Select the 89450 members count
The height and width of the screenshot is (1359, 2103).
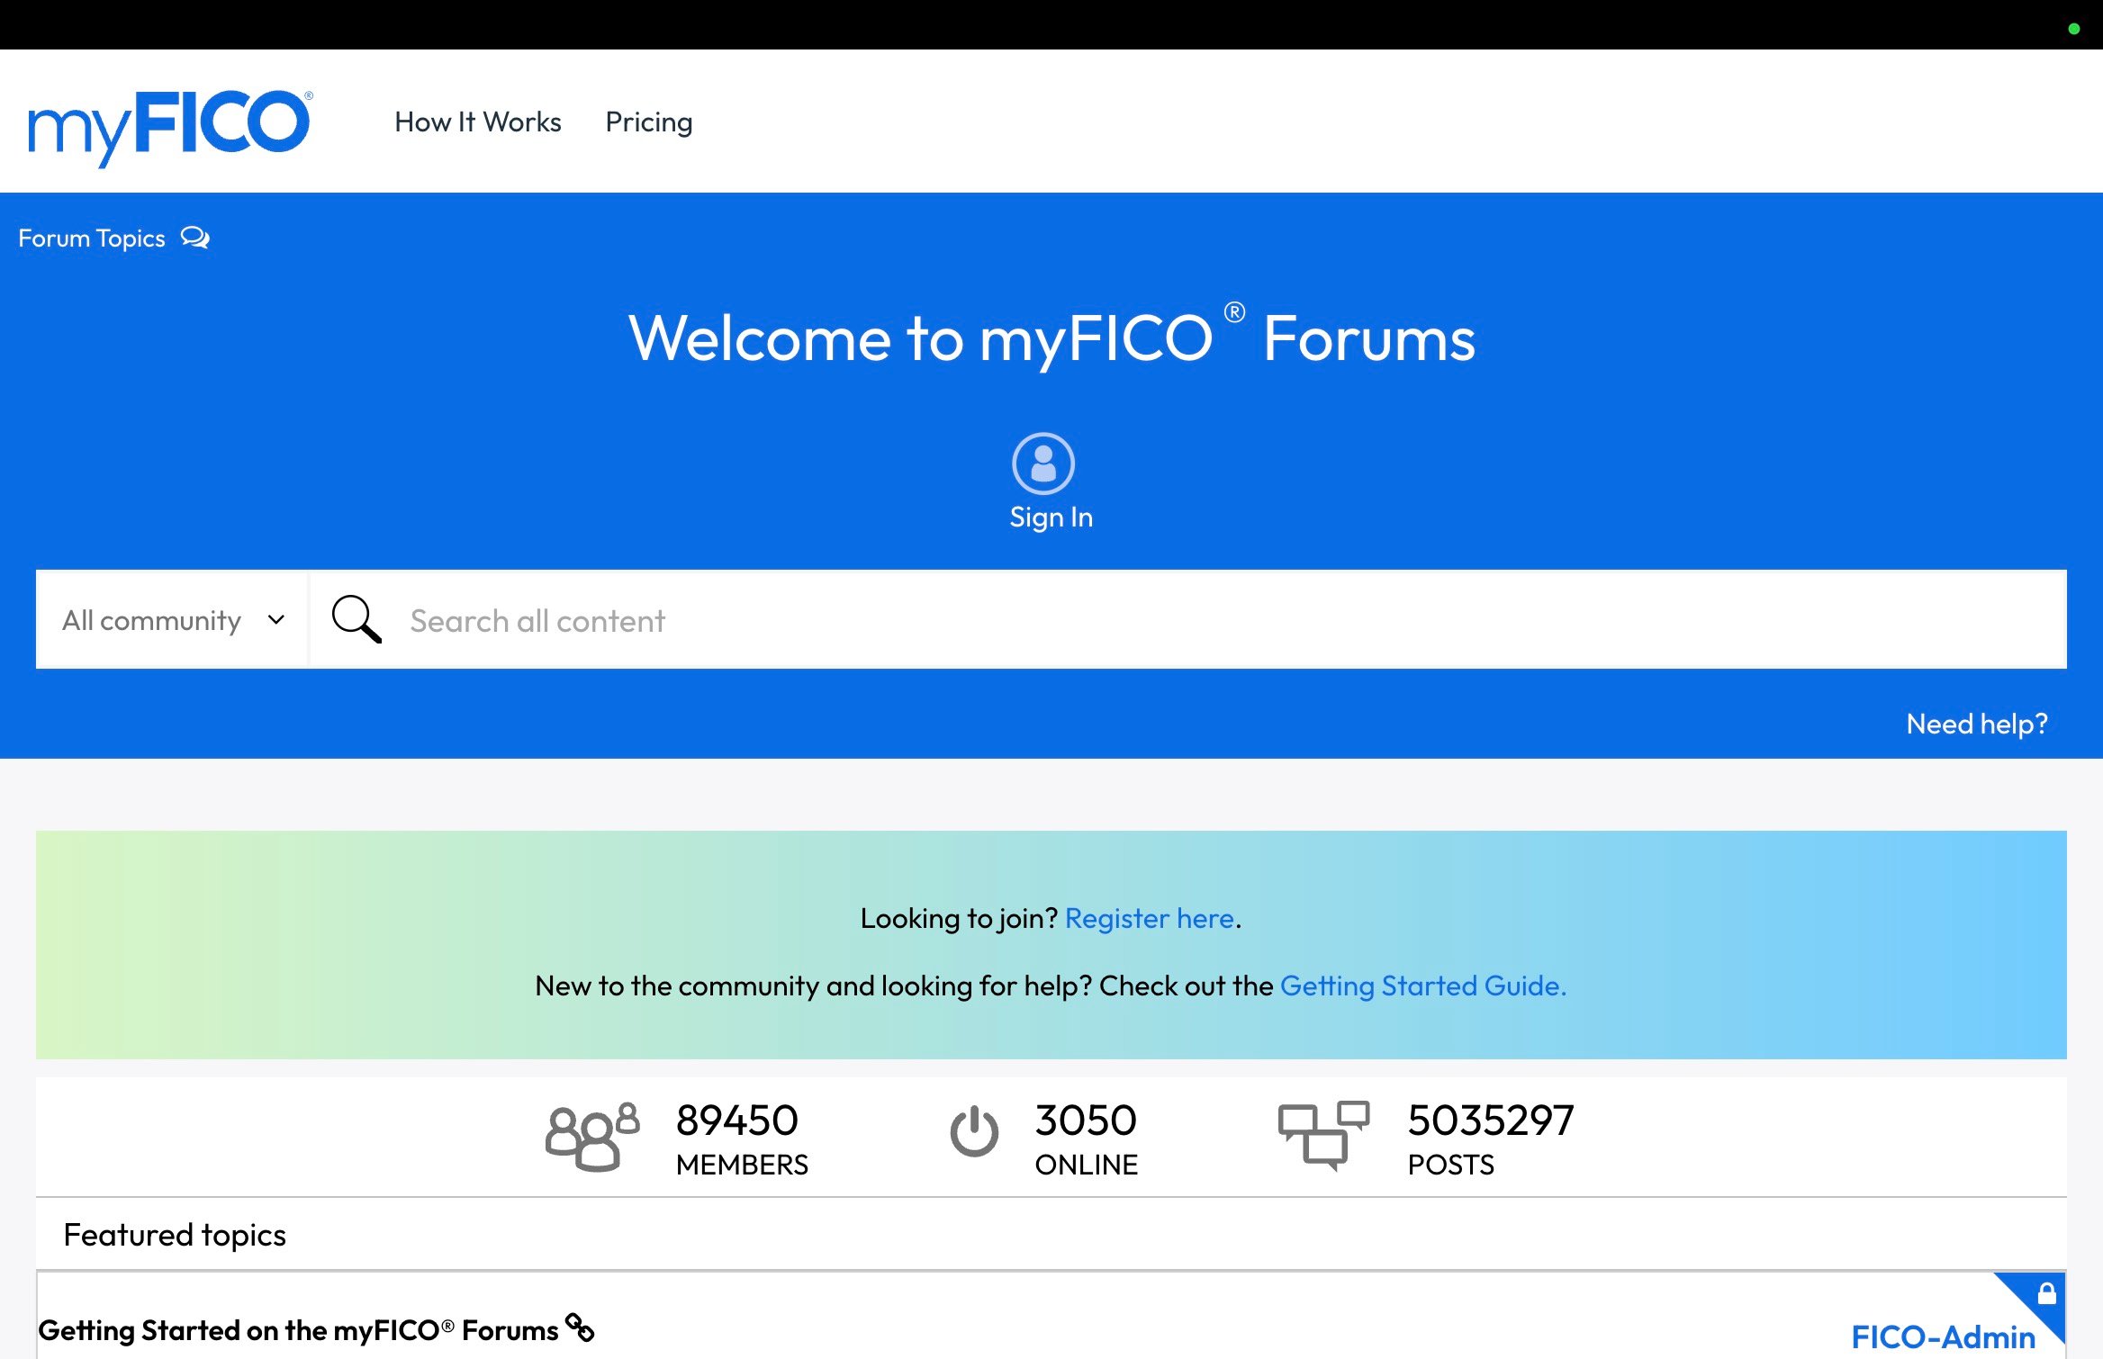click(736, 1120)
